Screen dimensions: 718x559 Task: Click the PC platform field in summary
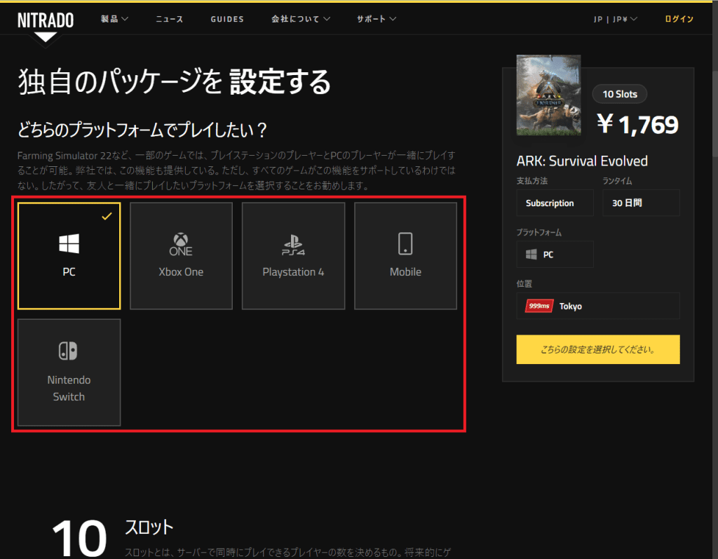point(555,255)
